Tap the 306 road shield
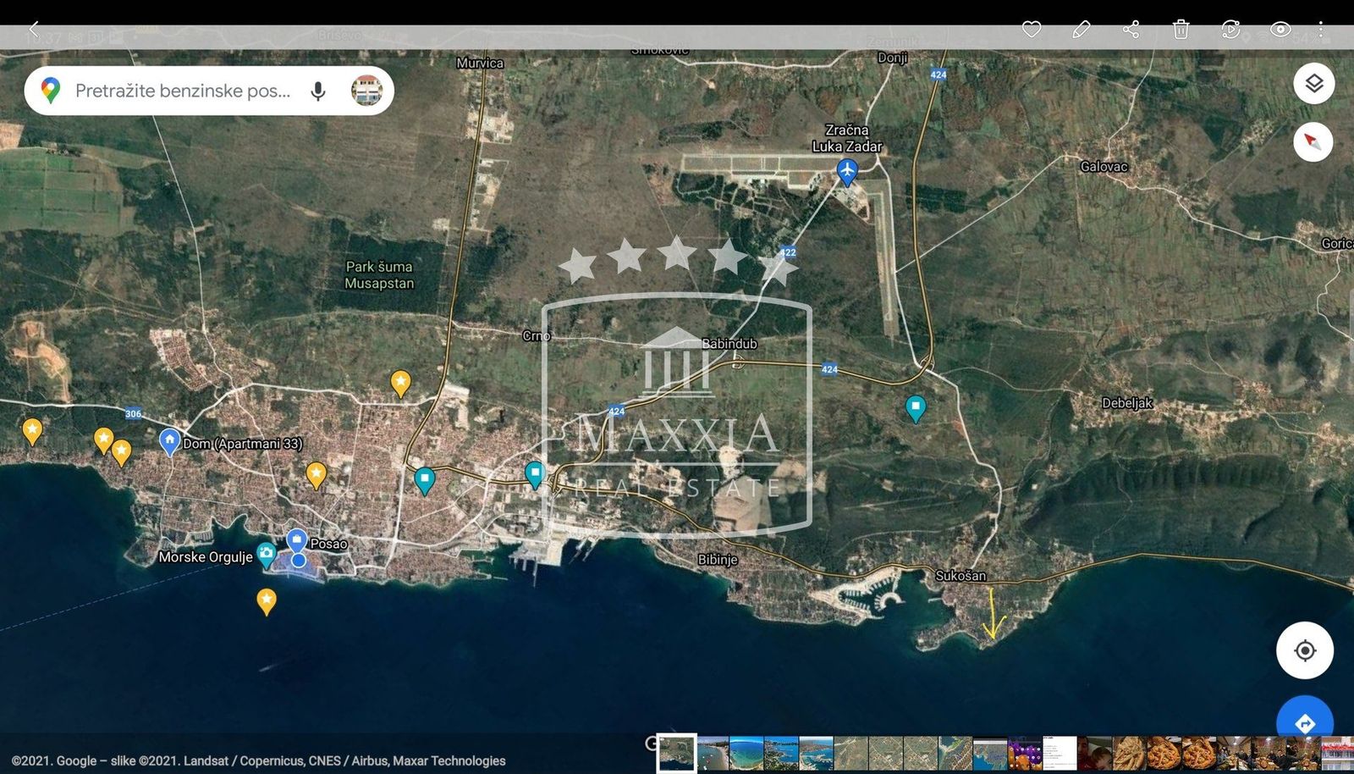Viewport: 1354px width, 774px height. (133, 413)
